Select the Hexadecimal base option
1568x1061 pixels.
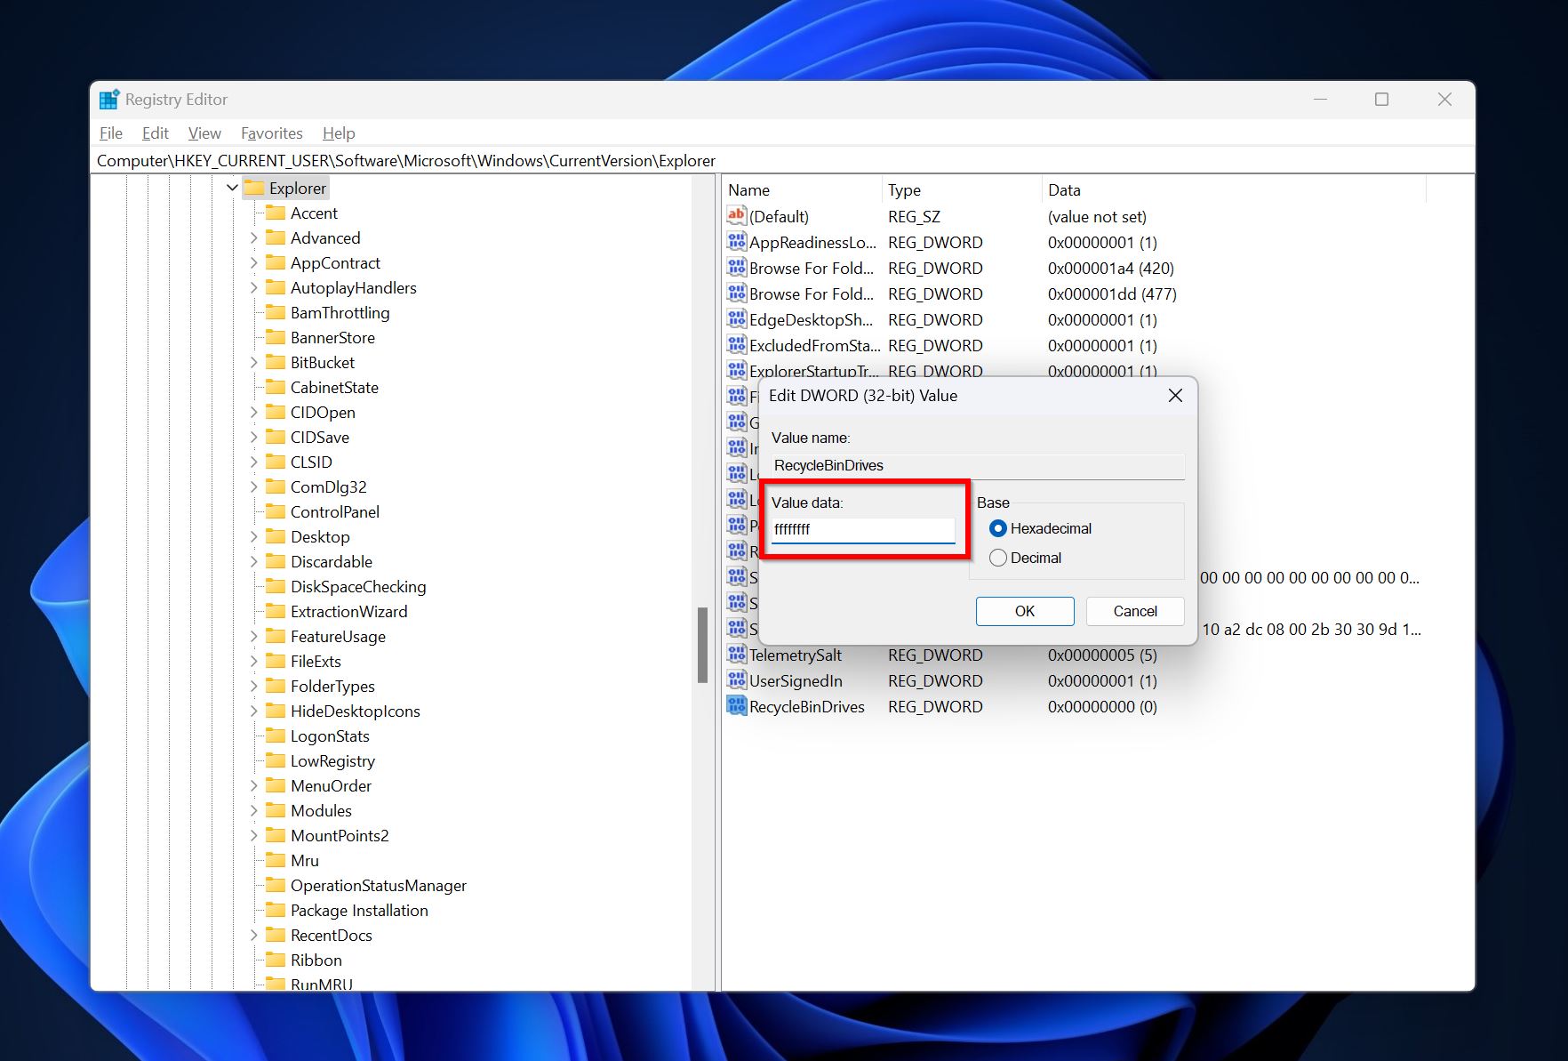(x=997, y=528)
